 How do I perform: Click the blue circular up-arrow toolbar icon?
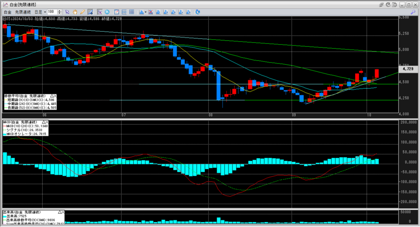(x=107, y=12)
